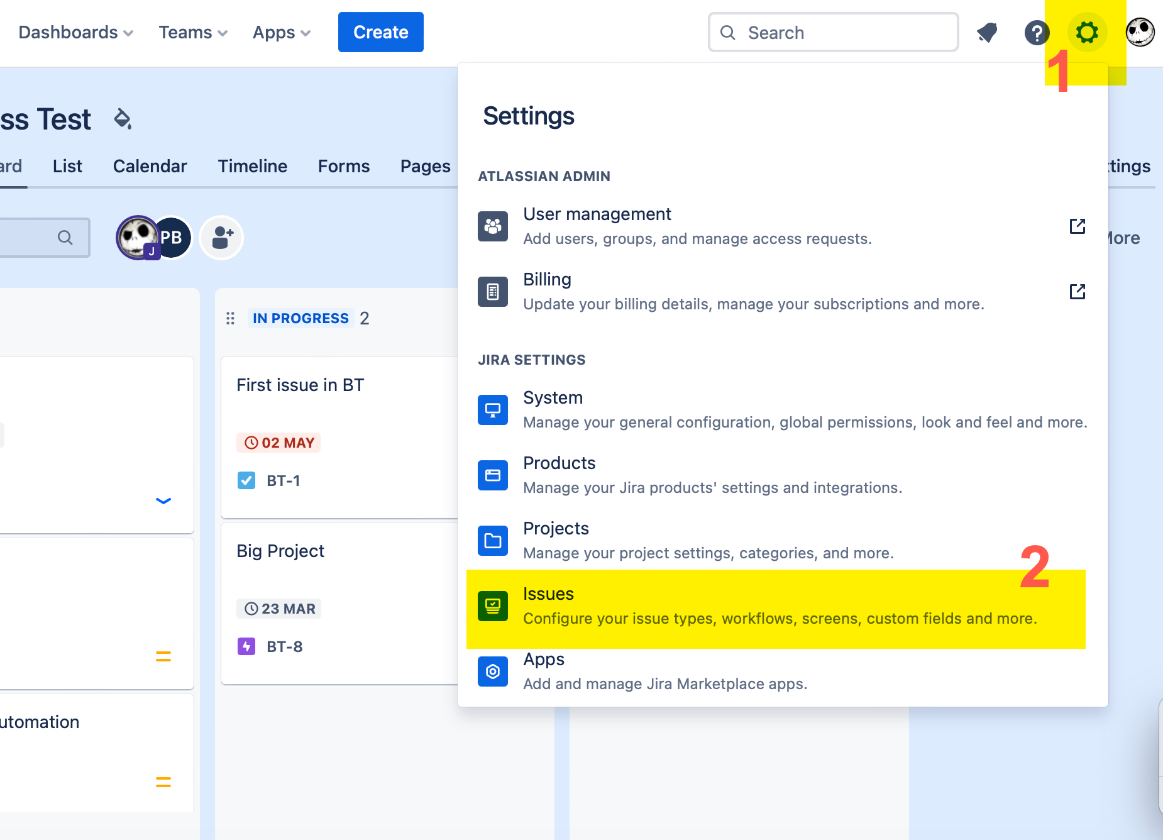1163x840 pixels.
Task: Click the Billing document icon
Action: pos(493,291)
